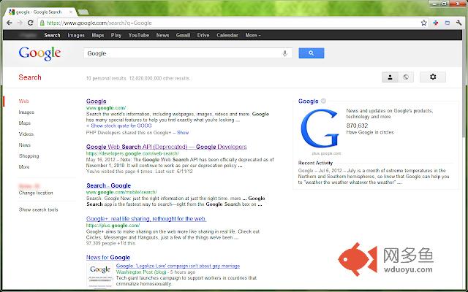
Task: Select Images in the left sidebar
Action: click(26, 112)
